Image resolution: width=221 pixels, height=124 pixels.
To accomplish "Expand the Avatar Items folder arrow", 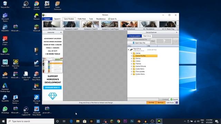I will coord(132,69).
